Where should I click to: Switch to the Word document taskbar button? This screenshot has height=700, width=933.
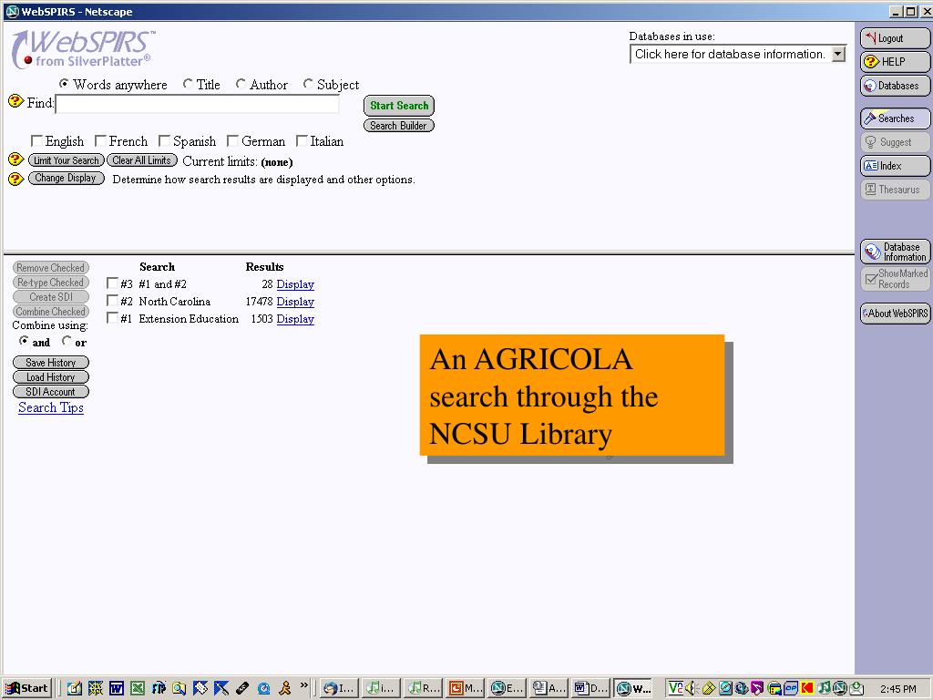tap(590, 688)
